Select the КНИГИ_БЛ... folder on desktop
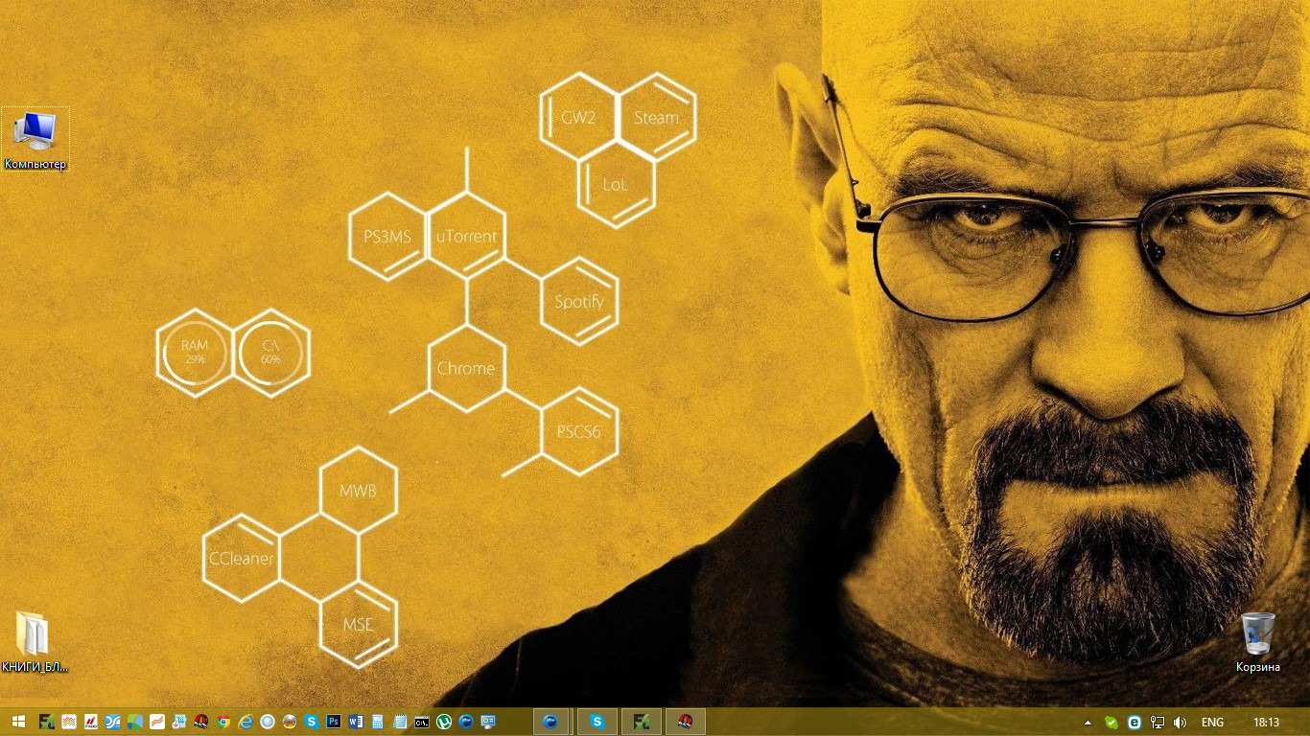The width and height of the screenshot is (1310, 736). tap(35, 642)
